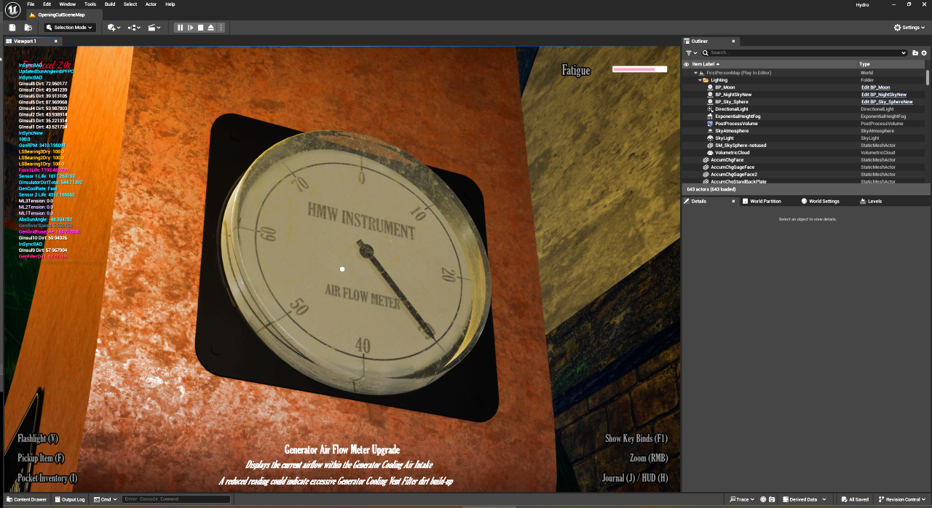
Task: Open the Blueprints toolbar dropdown
Action: pos(134,28)
